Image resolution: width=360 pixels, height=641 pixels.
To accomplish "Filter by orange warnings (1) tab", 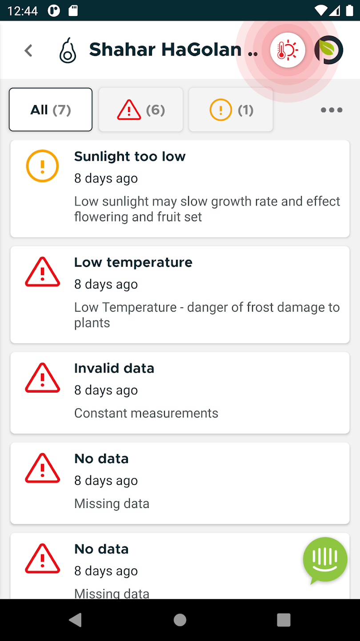I will tap(231, 110).
